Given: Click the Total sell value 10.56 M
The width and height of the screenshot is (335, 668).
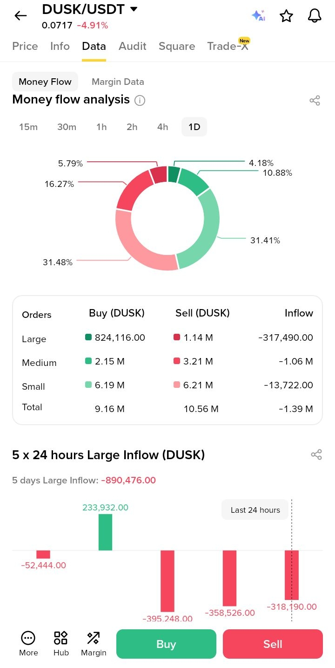Looking at the screenshot, I should tap(201, 409).
